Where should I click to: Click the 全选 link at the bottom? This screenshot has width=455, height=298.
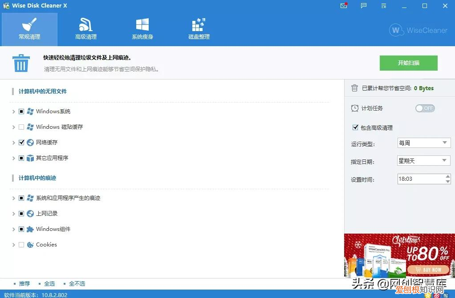click(x=49, y=283)
